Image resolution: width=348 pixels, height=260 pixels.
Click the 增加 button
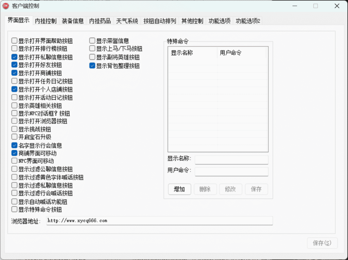pos(179,189)
